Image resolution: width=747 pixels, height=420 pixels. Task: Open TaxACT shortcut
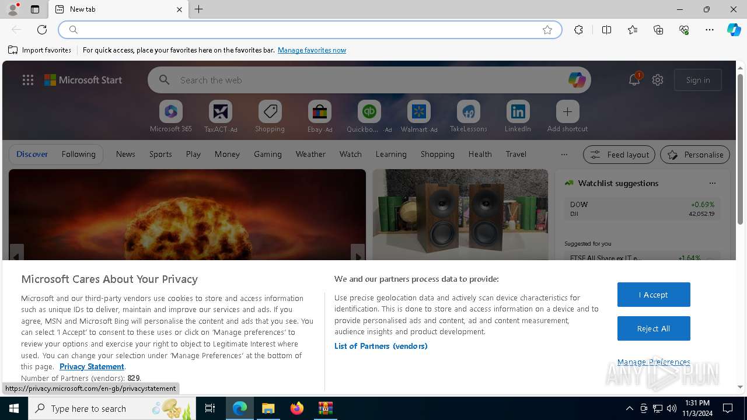[221, 116]
